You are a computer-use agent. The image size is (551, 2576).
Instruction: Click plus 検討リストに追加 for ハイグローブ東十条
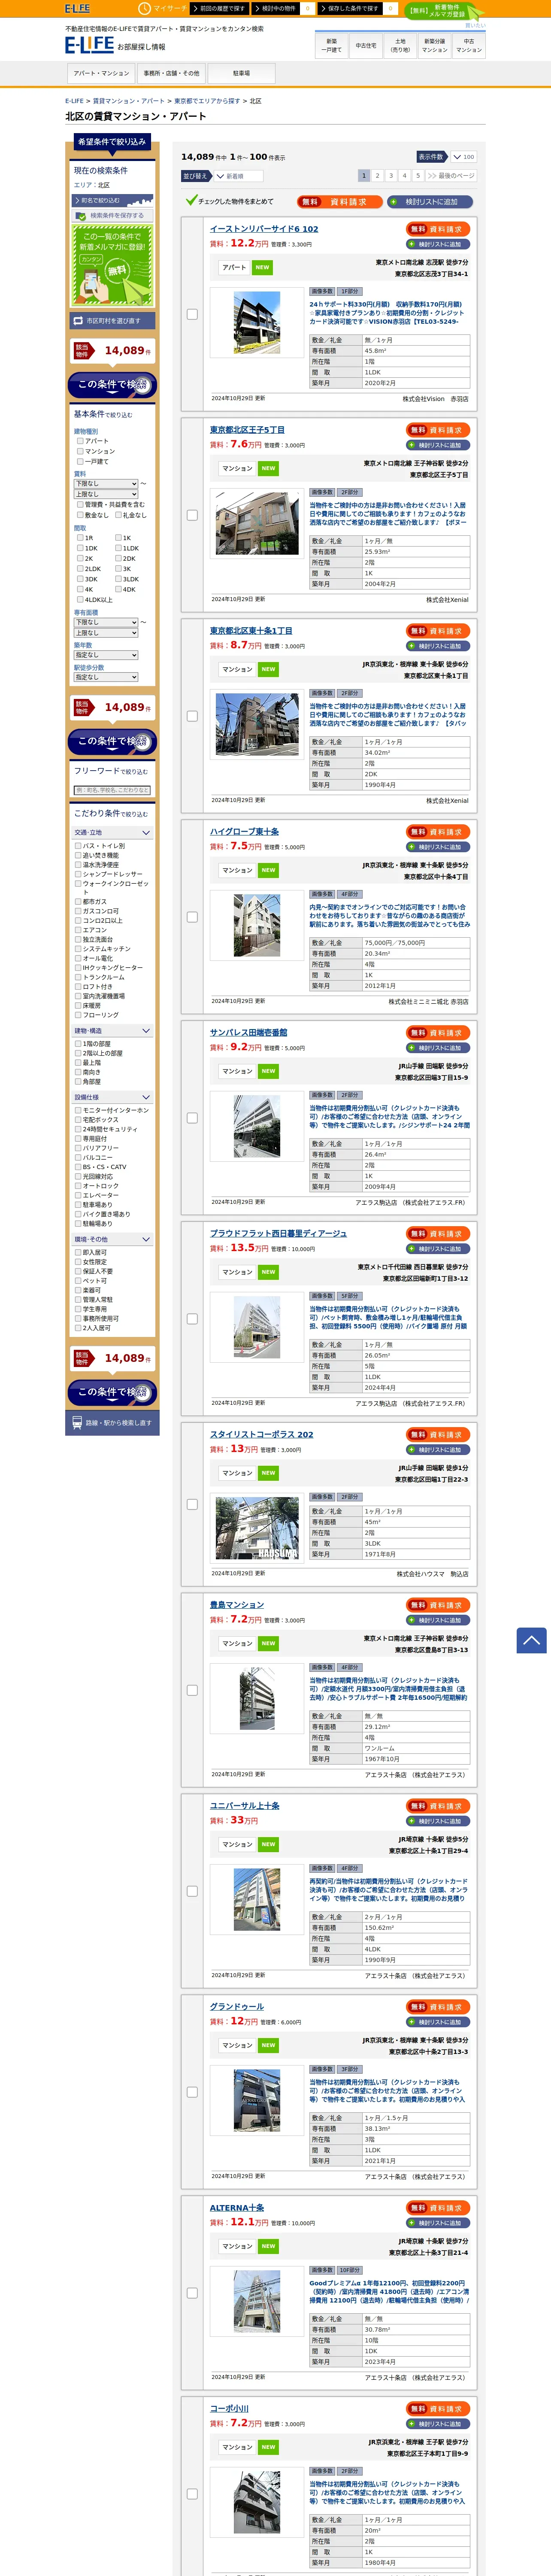point(439,847)
